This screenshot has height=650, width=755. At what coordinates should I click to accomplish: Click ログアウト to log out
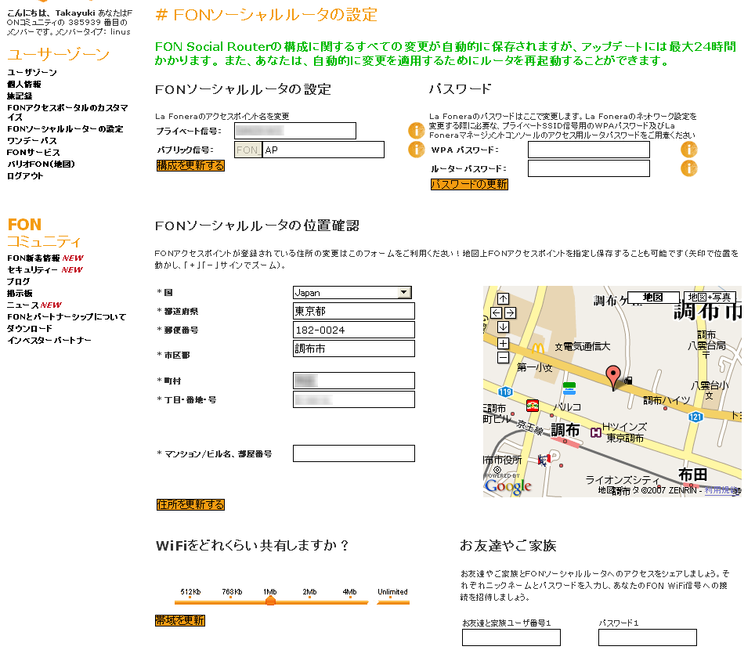click(25, 175)
